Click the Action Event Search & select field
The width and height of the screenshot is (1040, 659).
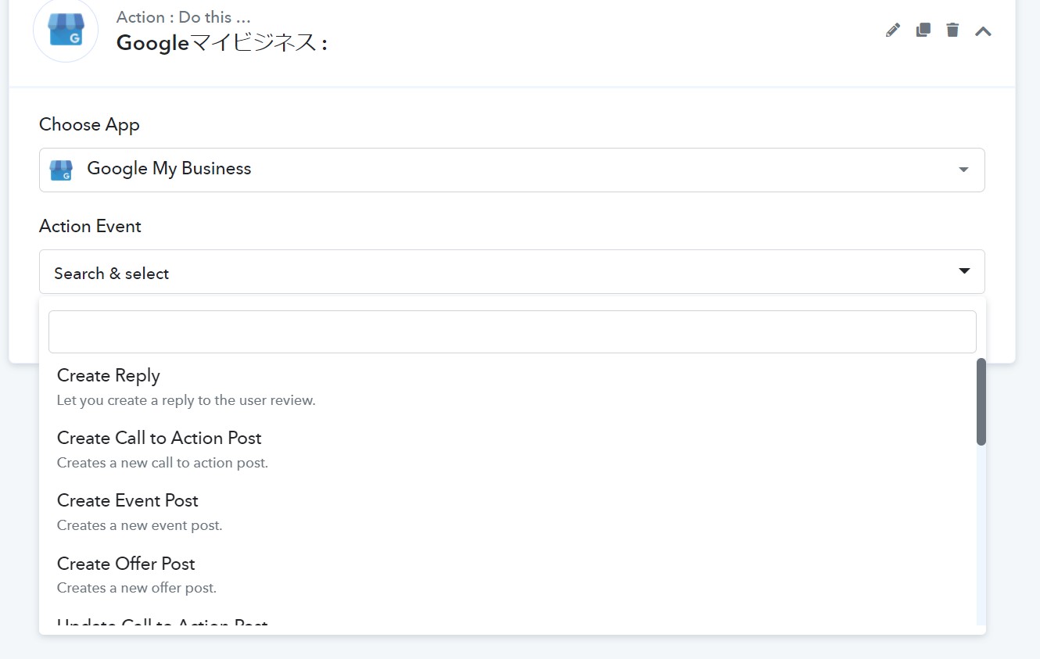pos(511,272)
